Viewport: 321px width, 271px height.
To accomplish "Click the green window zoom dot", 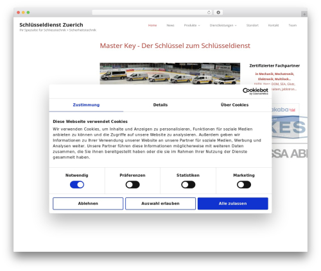I will pyautogui.click(x=28, y=13).
